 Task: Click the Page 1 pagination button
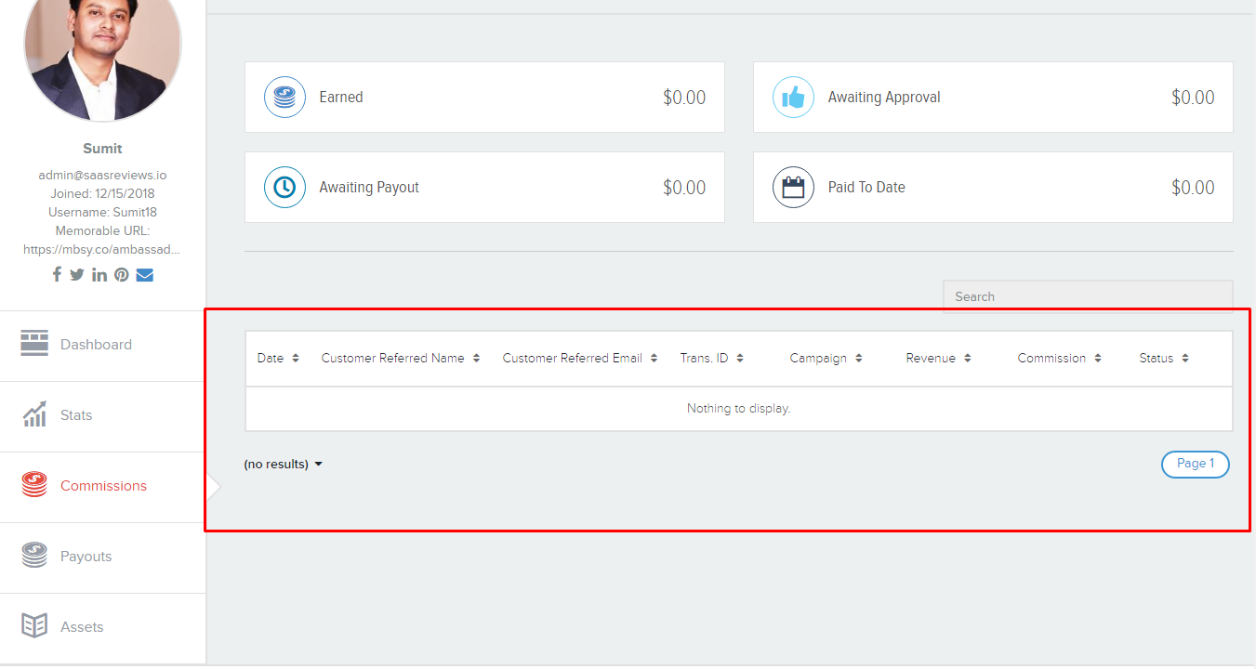[1195, 464]
